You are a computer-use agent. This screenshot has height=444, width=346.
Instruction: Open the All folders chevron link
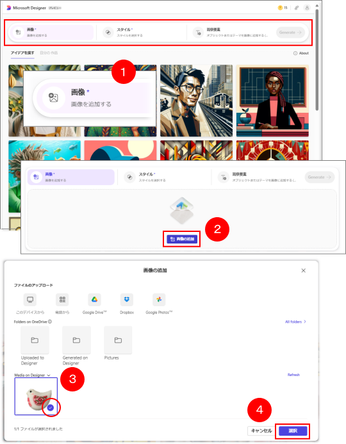pyautogui.click(x=295, y=322)
